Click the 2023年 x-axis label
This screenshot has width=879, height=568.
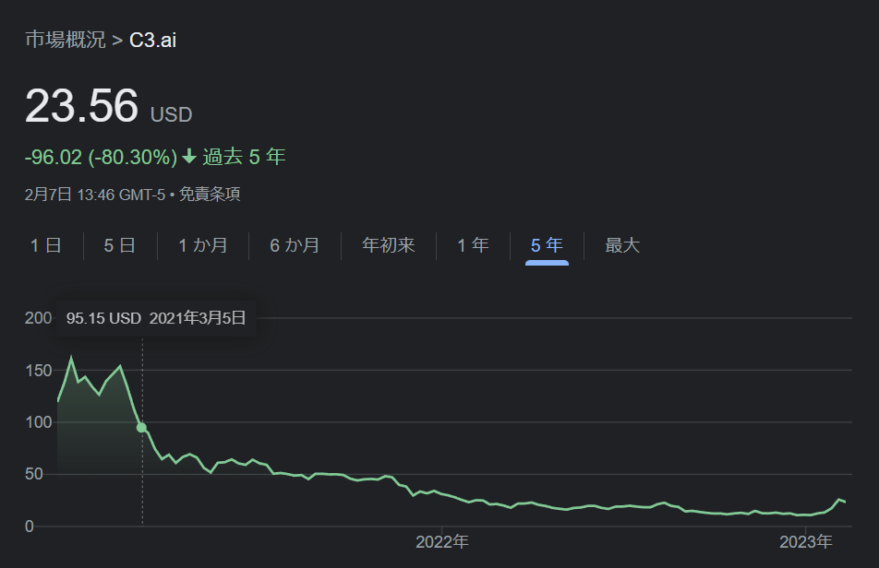point(806,541)
